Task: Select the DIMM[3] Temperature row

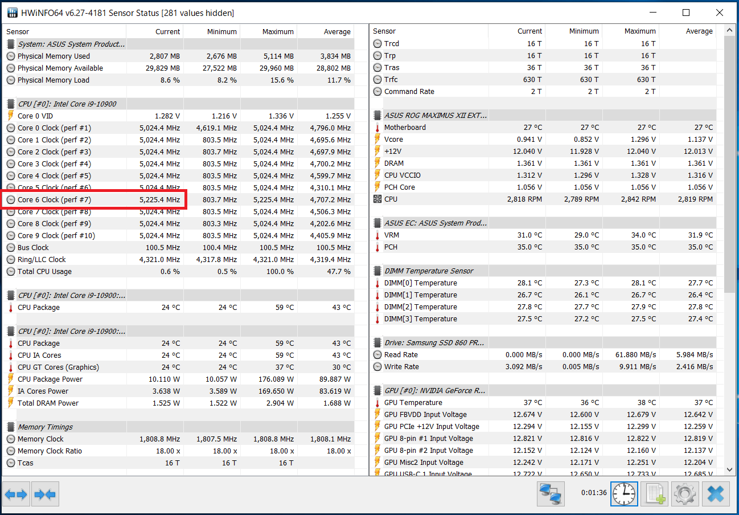Action: point(543,318)
